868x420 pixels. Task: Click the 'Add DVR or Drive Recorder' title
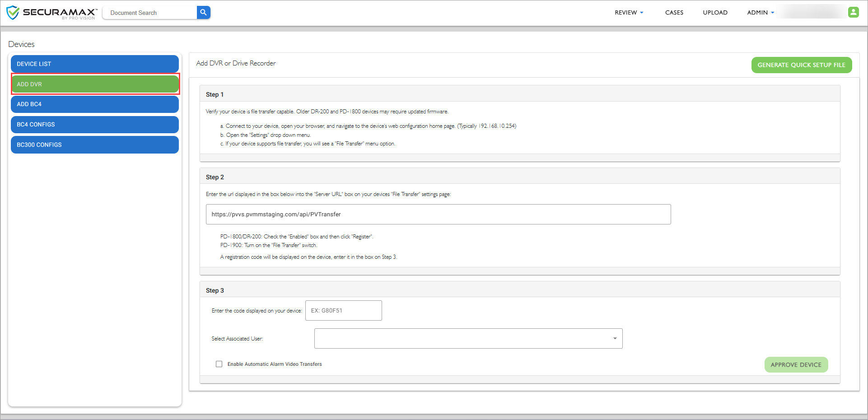[236, 63]
